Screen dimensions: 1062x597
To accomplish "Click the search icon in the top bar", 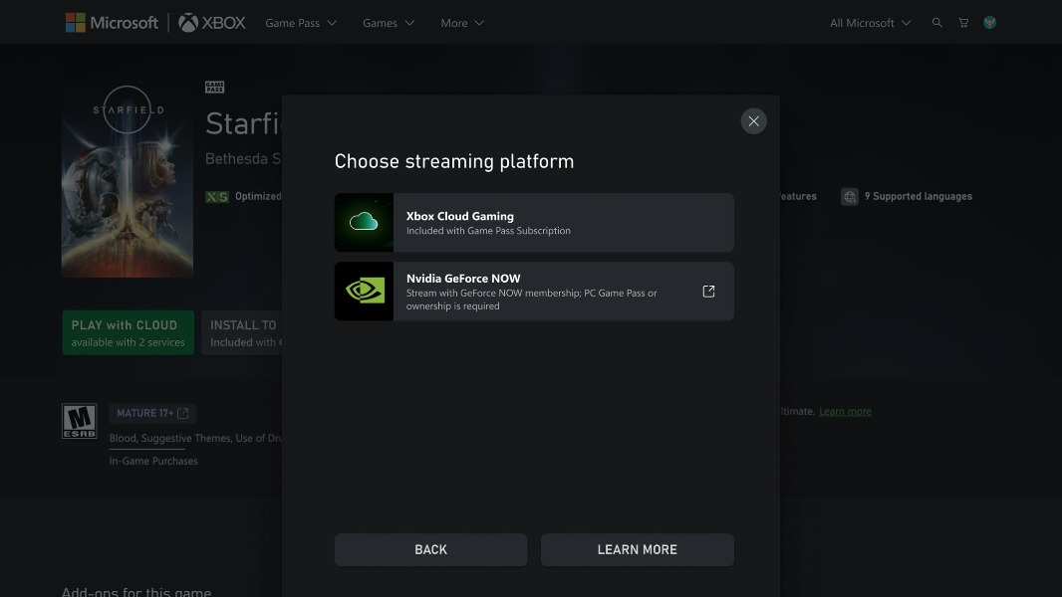I will [936, 22].
